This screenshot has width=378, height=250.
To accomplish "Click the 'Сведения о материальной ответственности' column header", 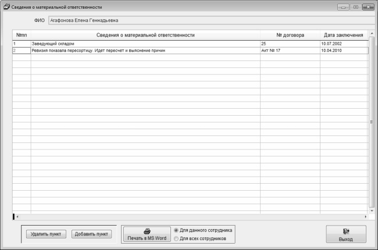I will pos(145,35).
